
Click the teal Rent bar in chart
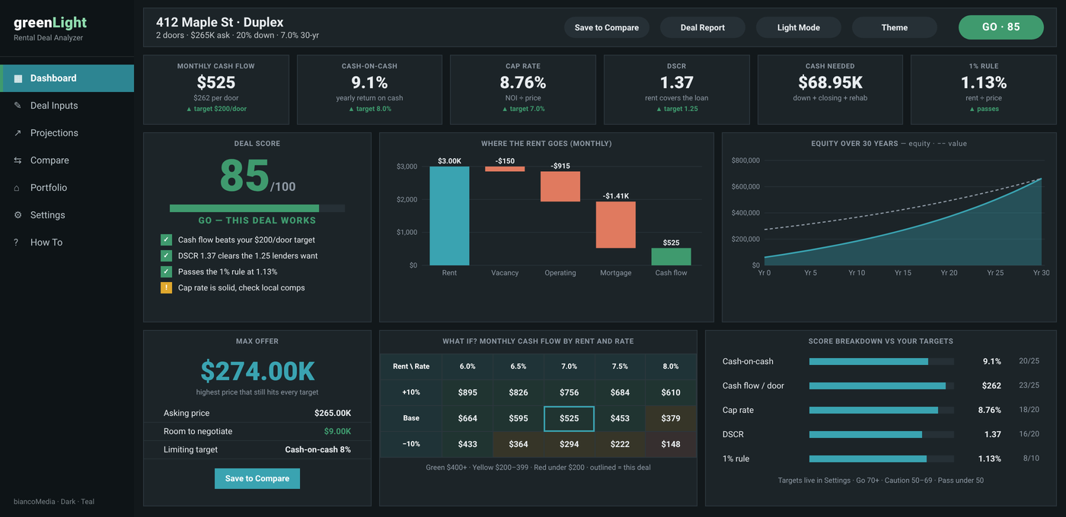449,216
